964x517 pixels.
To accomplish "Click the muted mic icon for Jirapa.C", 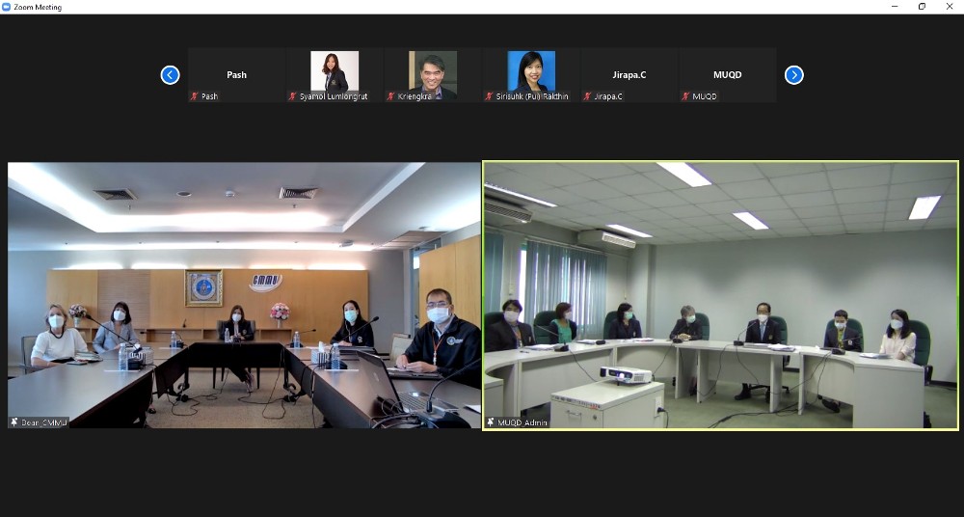I will pyautogui.click(x=588, y=96).
